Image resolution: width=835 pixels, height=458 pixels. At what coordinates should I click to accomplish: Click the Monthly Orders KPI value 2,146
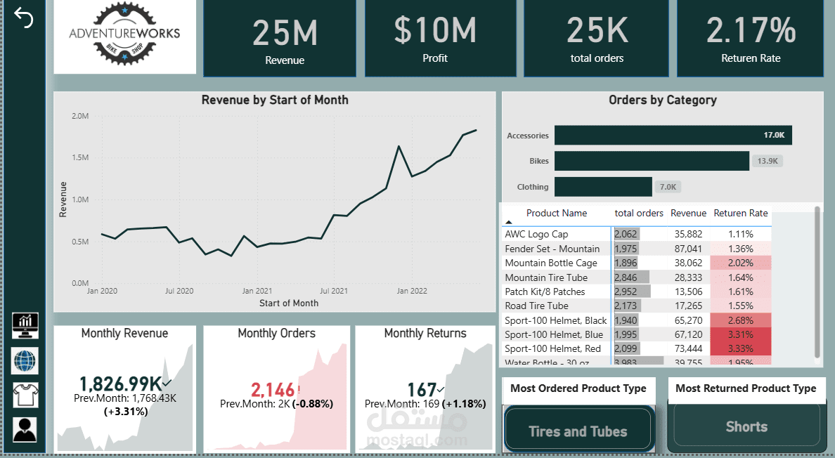click(x=273, y=390)
